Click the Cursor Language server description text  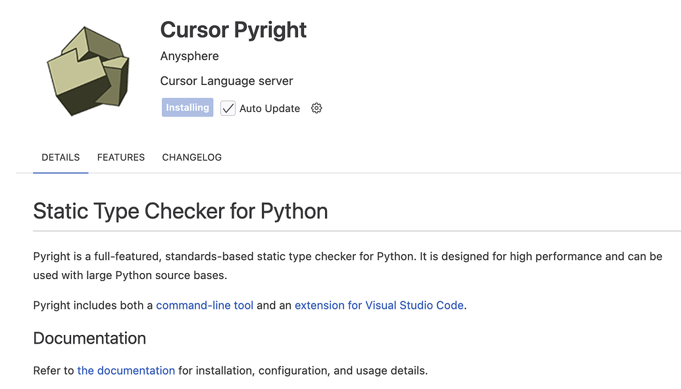tap(226, 80)
